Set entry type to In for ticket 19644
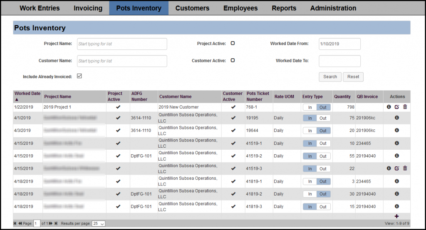 click(x=310, y=131)
